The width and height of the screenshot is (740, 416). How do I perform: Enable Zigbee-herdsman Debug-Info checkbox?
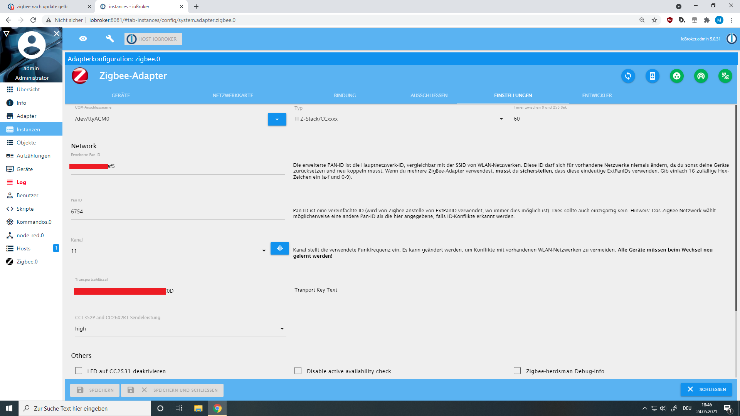517,371
